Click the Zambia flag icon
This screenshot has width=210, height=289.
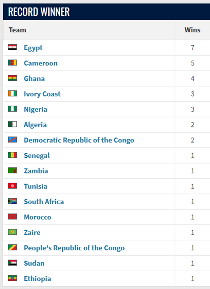[x=12, y=170]
